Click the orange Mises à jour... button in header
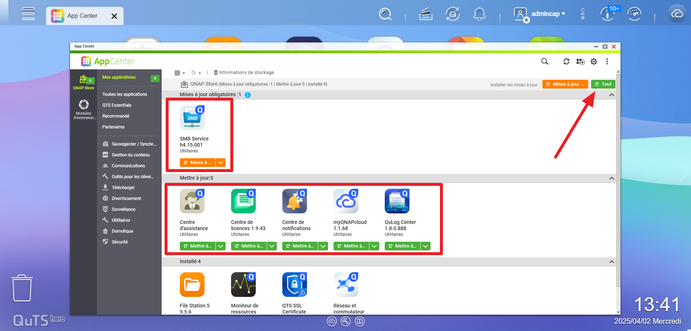691x331 pixels. pyautogui.click(x=565, y=84)
